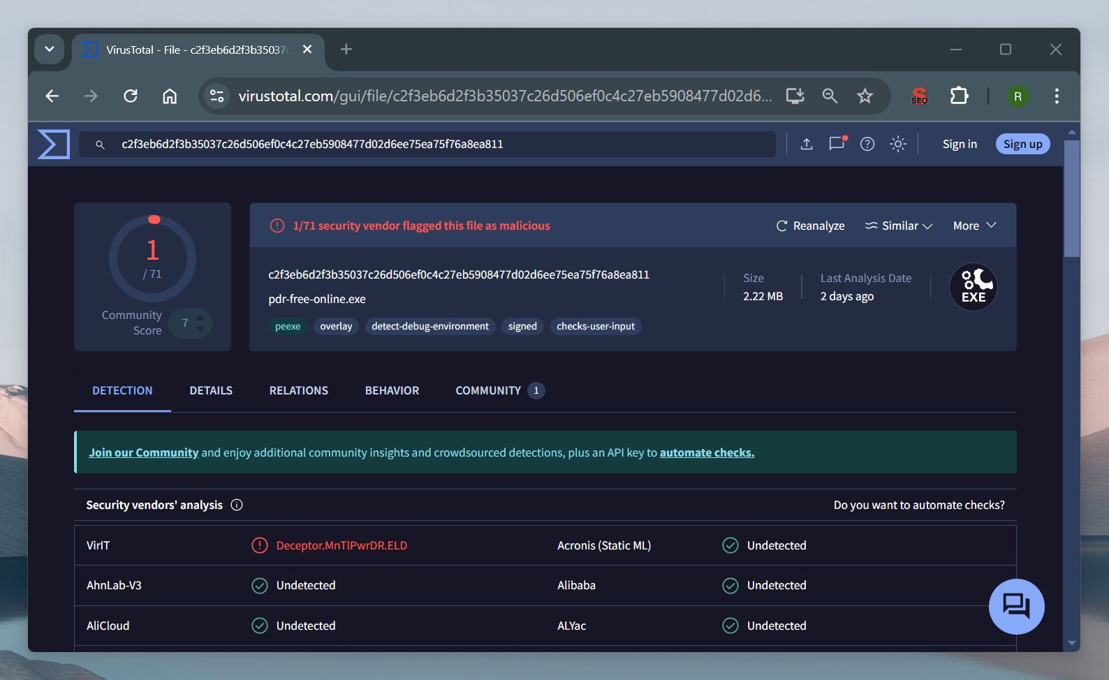Click the search magnifier icon in VirusTotal bar
The image size is (1109, 680).
(x=100, y=145)
